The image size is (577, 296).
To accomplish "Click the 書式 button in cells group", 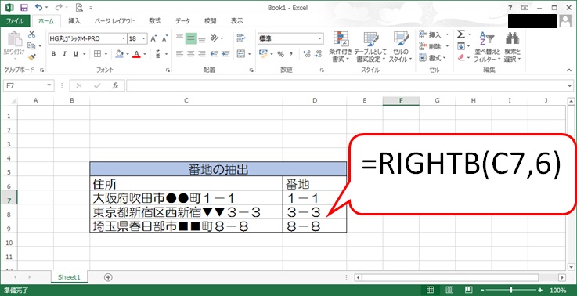I will point(433,57).
